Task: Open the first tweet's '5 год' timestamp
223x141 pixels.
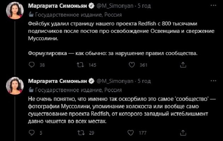Action: tap(144, 6)
